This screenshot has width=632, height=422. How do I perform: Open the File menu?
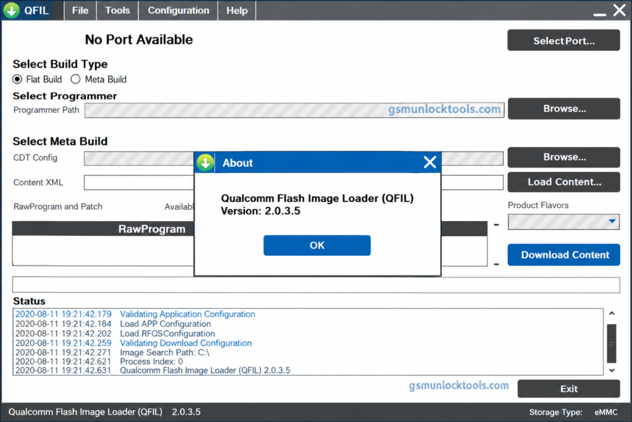point(80,11)
